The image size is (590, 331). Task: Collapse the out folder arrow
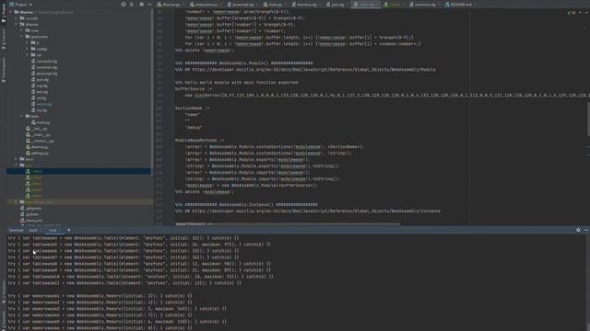(x=17, y=165)
